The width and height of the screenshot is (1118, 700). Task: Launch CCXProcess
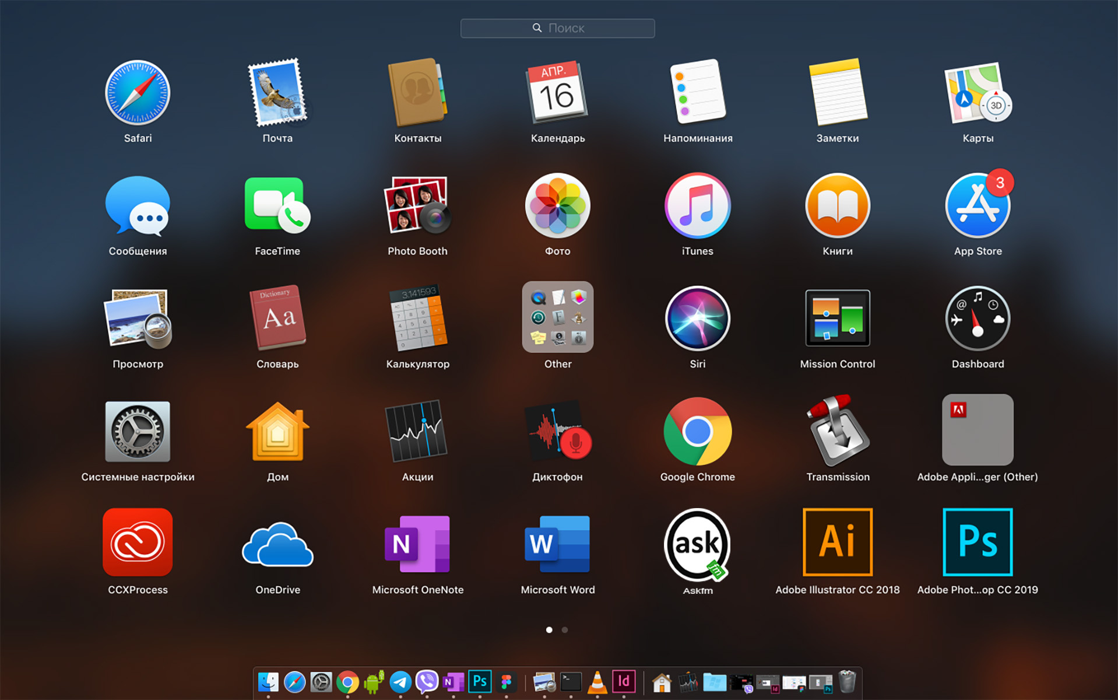[138, 542]
